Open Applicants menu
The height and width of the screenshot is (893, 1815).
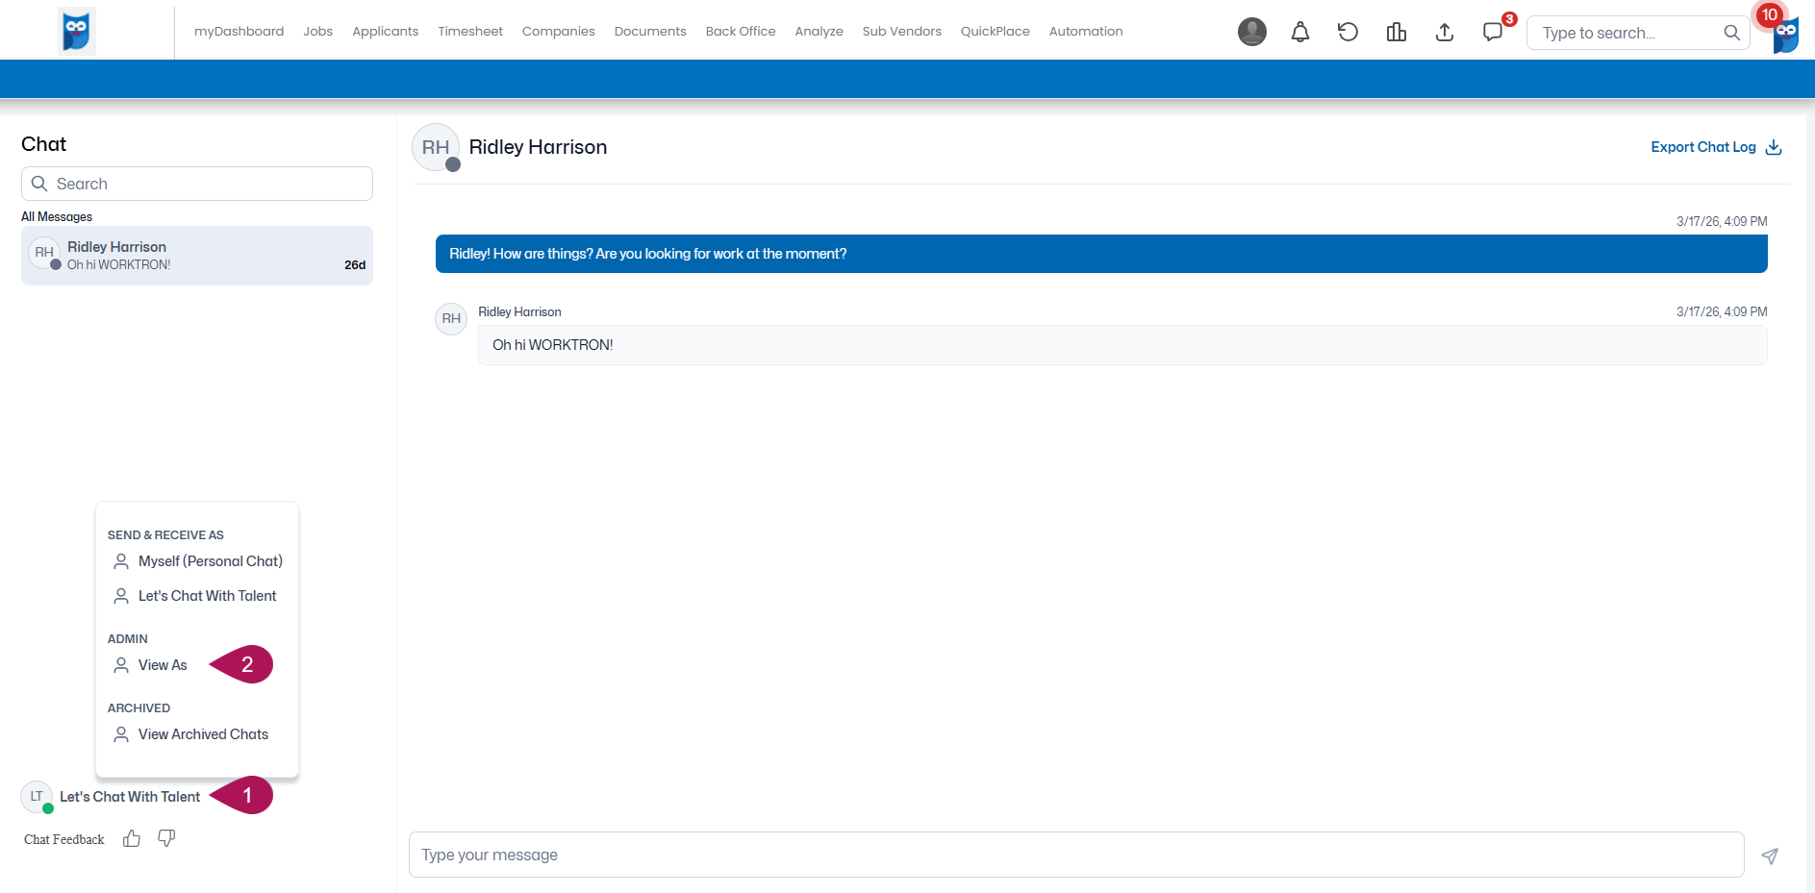tap(385, 31)
